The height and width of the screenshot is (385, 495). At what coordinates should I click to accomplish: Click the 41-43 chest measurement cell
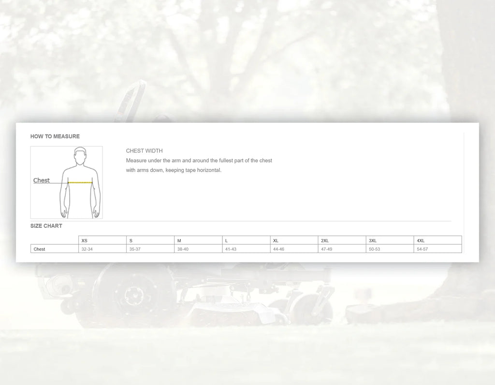click(246, 249)
